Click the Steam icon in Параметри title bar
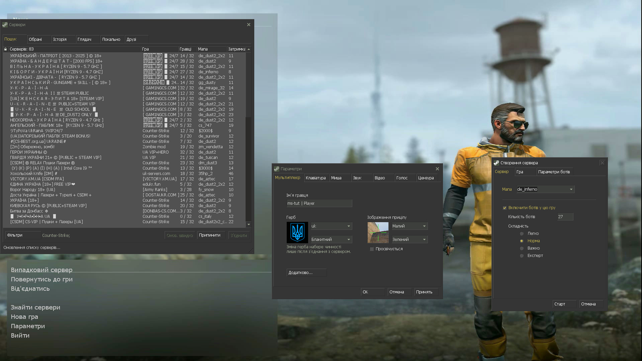 [x=276, y=169]
